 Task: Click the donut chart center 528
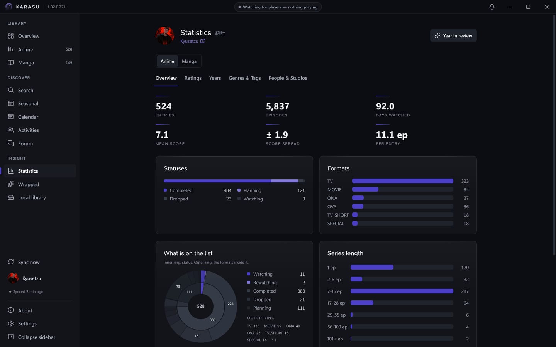click(x=201, y=306)
